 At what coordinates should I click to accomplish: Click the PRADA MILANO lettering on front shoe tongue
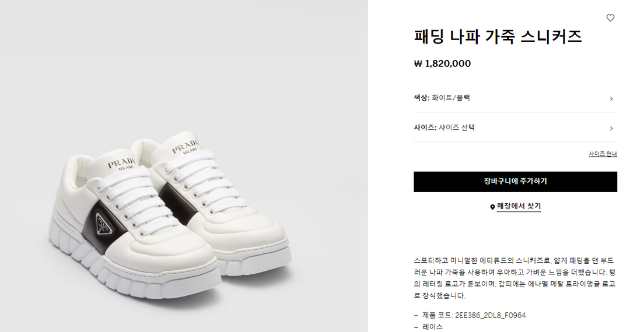[121, 163]
